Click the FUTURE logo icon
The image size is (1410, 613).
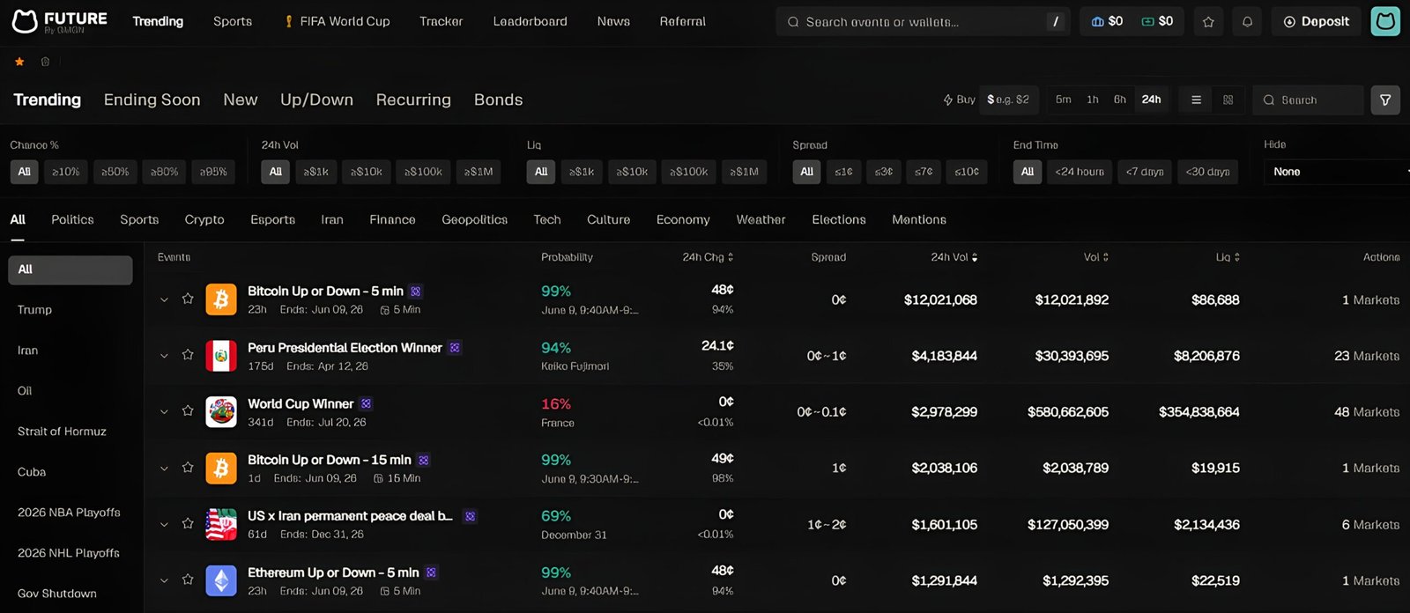(25, 21)
